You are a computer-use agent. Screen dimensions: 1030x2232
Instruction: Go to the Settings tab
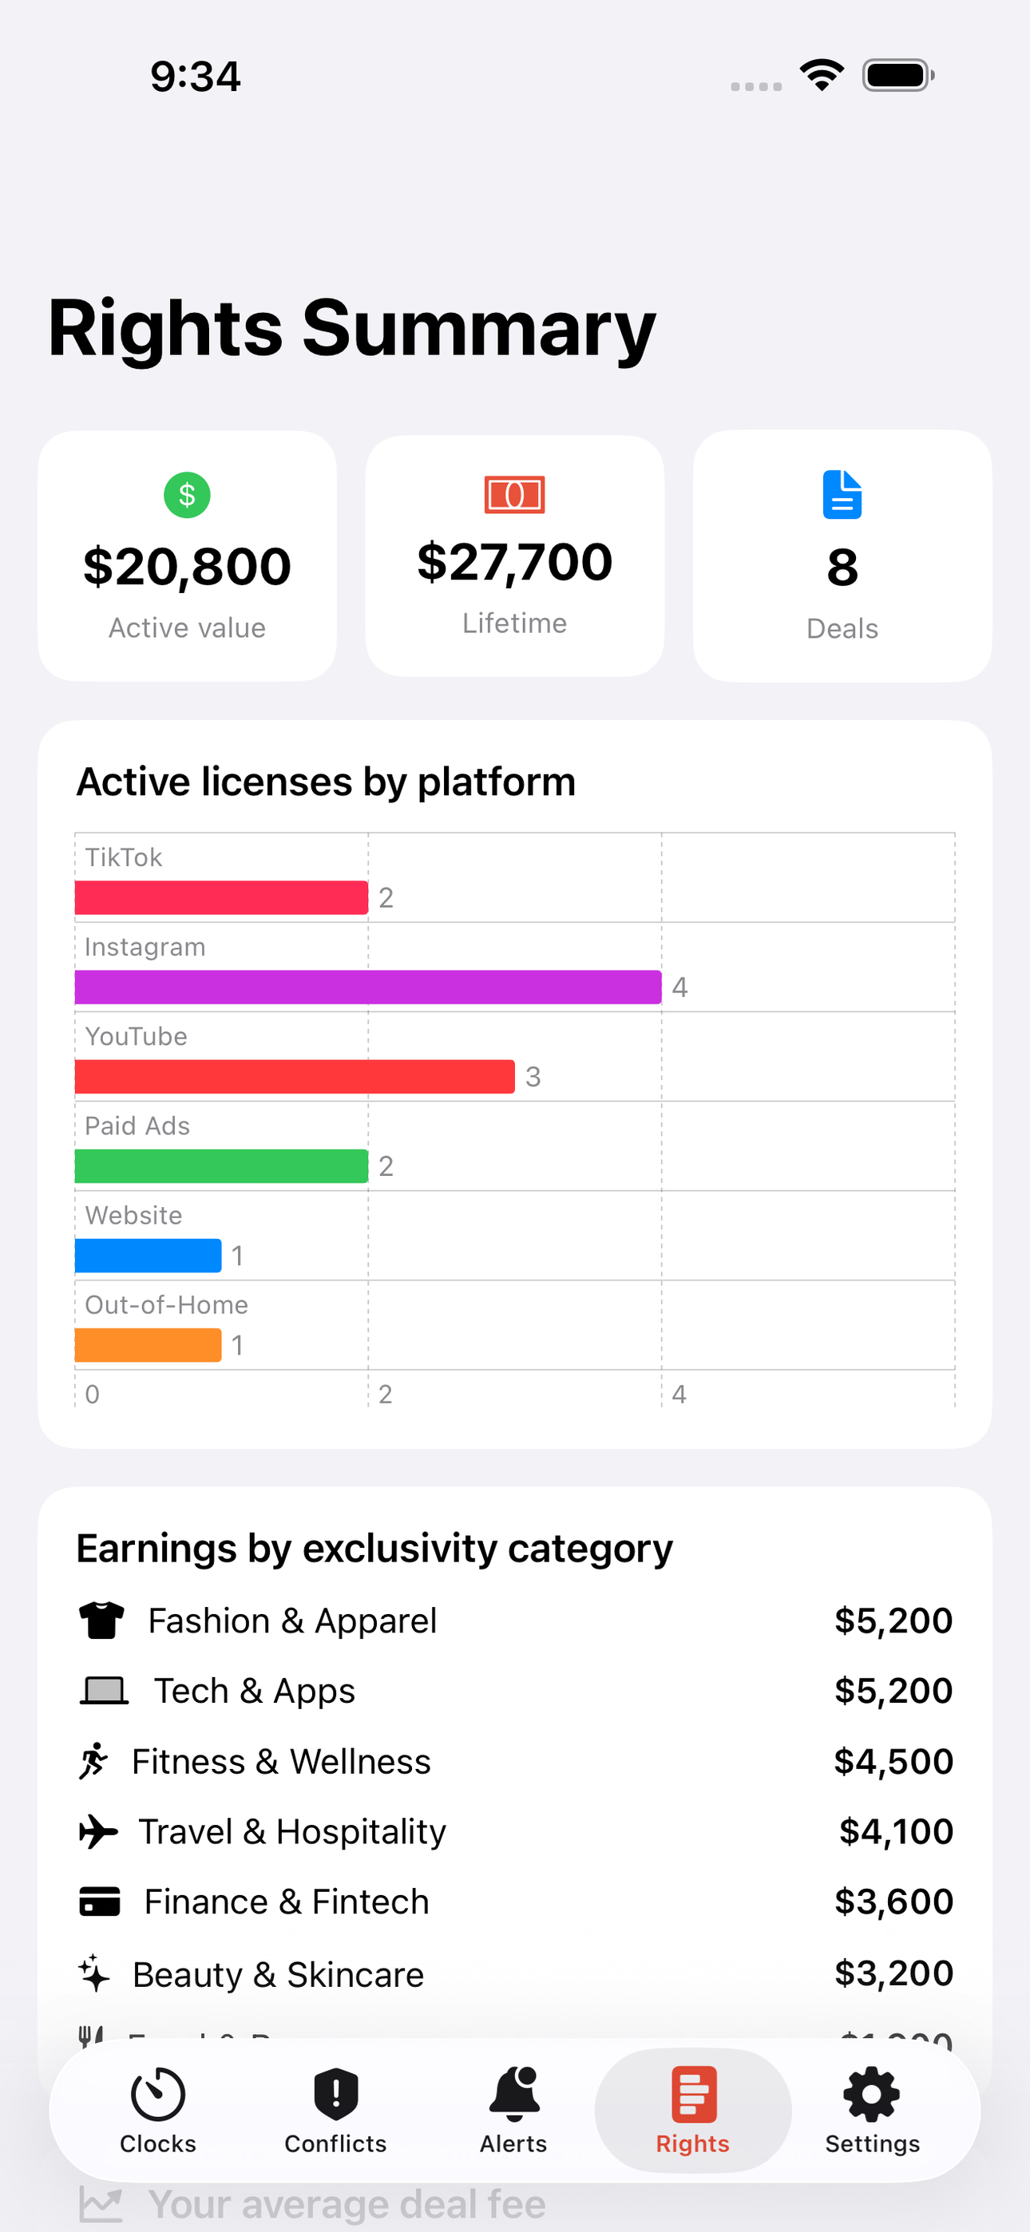pyautogui.click(x=872, y=2111)
